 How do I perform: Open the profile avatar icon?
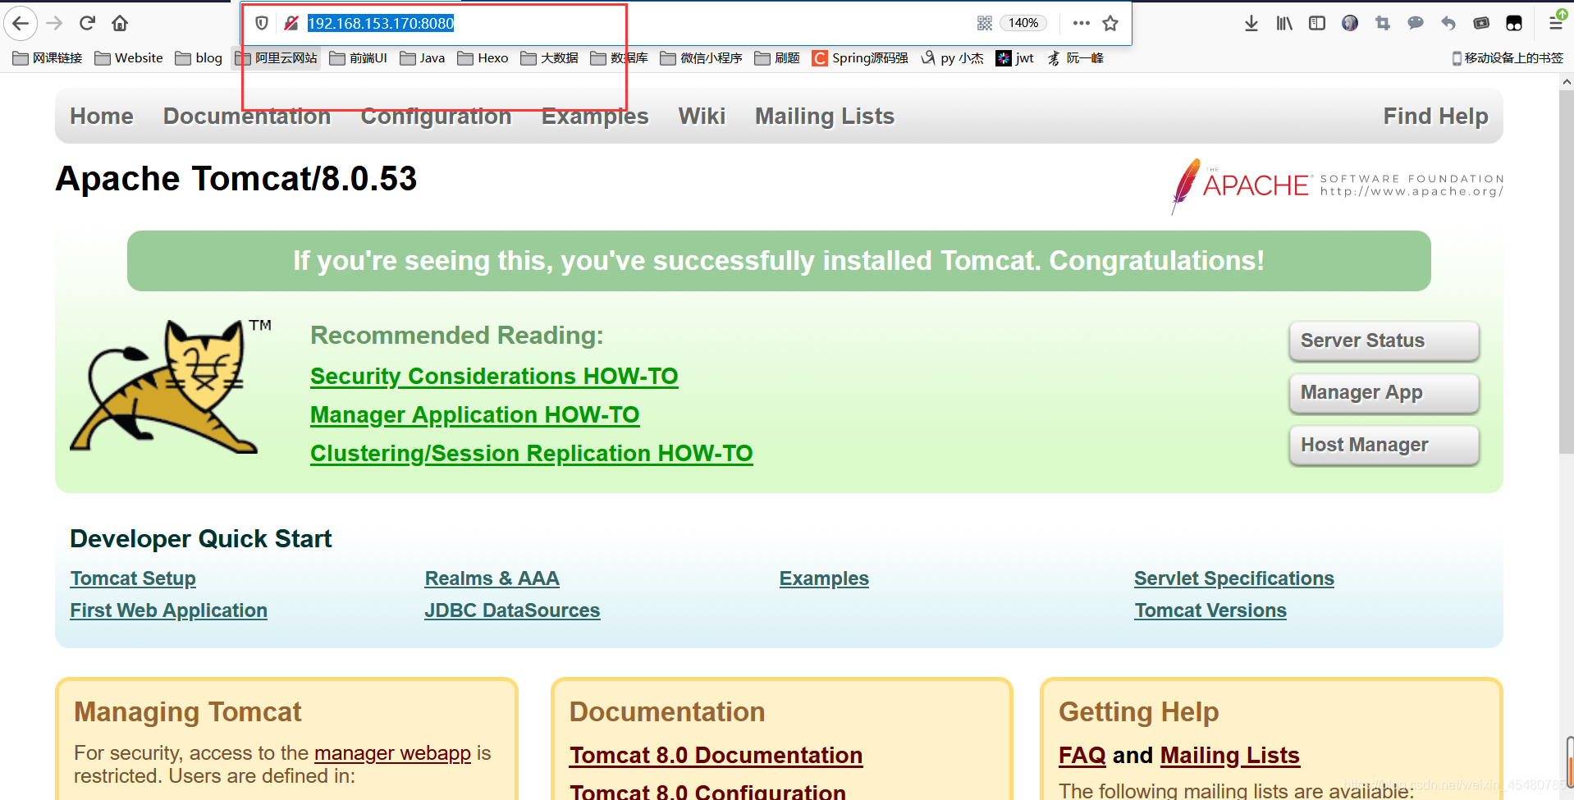coord(1350,23)
